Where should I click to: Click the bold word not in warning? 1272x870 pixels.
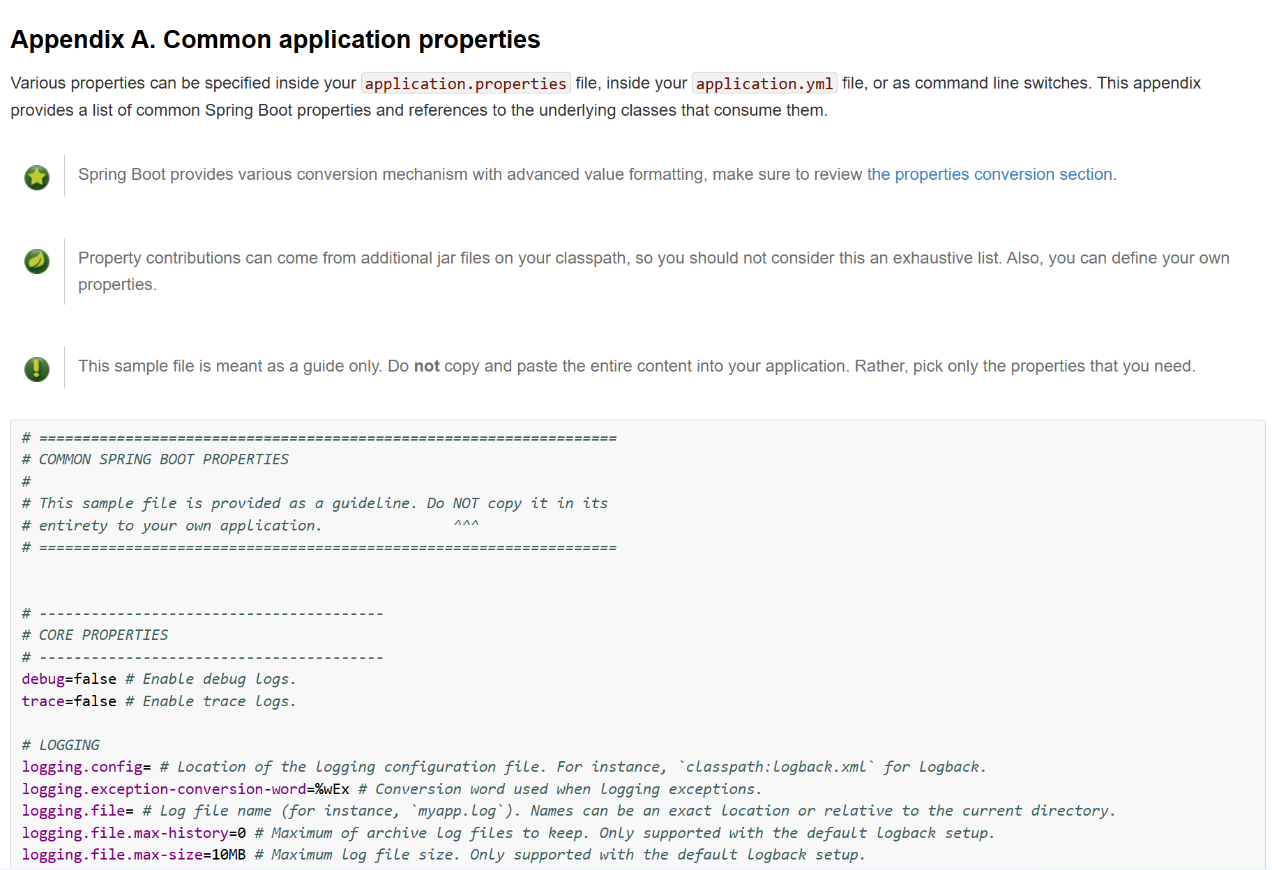(427, 366)
